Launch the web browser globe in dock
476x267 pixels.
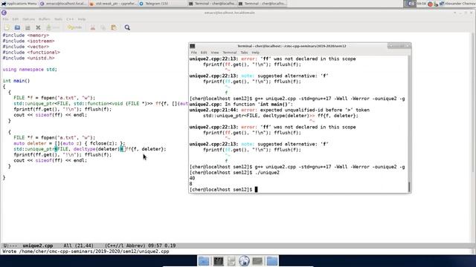244,261
